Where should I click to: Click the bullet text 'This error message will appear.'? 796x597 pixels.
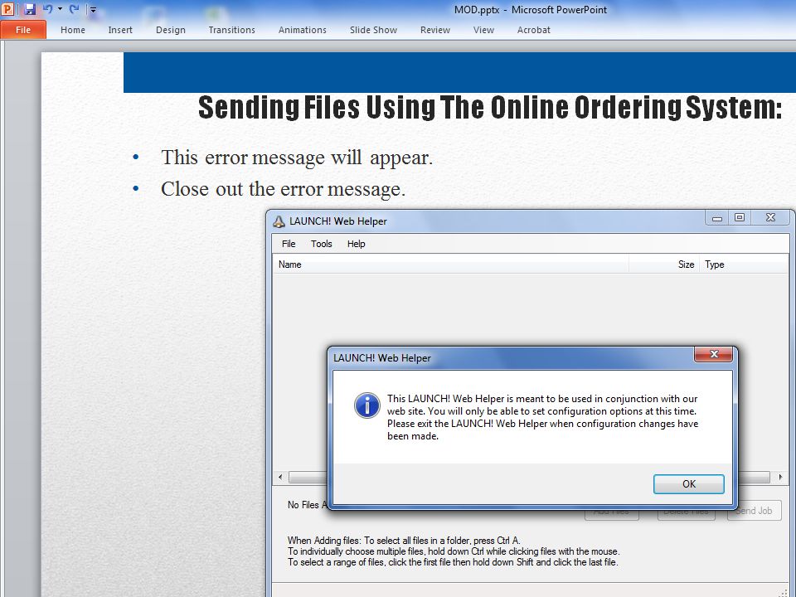point(297,158)
